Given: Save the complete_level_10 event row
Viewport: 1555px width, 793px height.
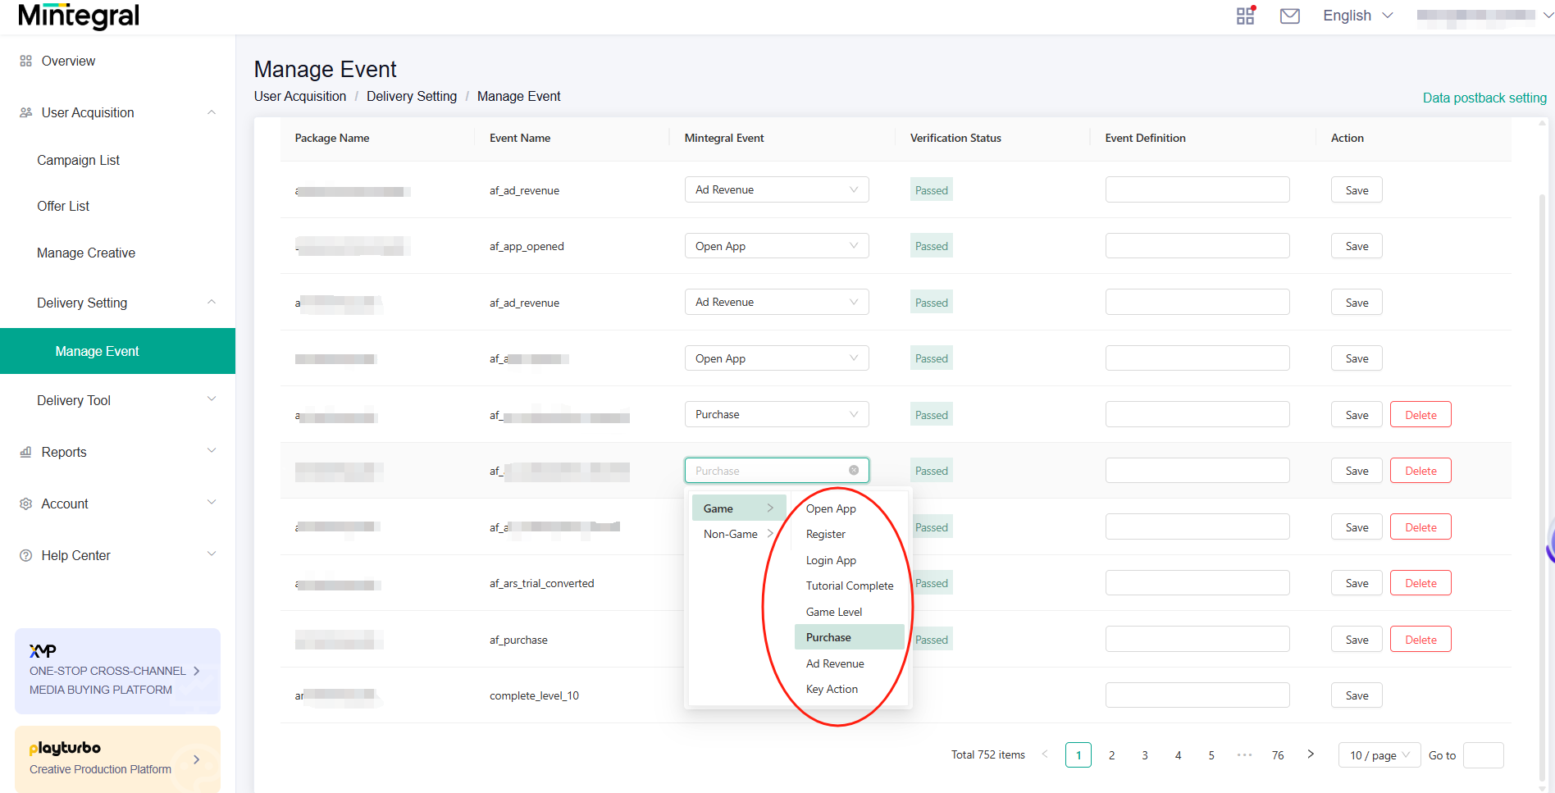Looking at the screenshot, I should tap(1356, 695).
